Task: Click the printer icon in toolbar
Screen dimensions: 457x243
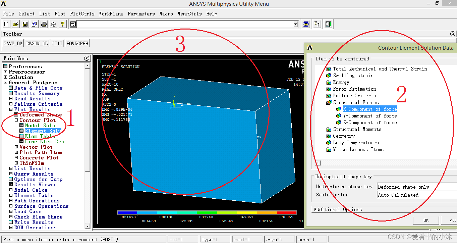Action: click(44, 24)
